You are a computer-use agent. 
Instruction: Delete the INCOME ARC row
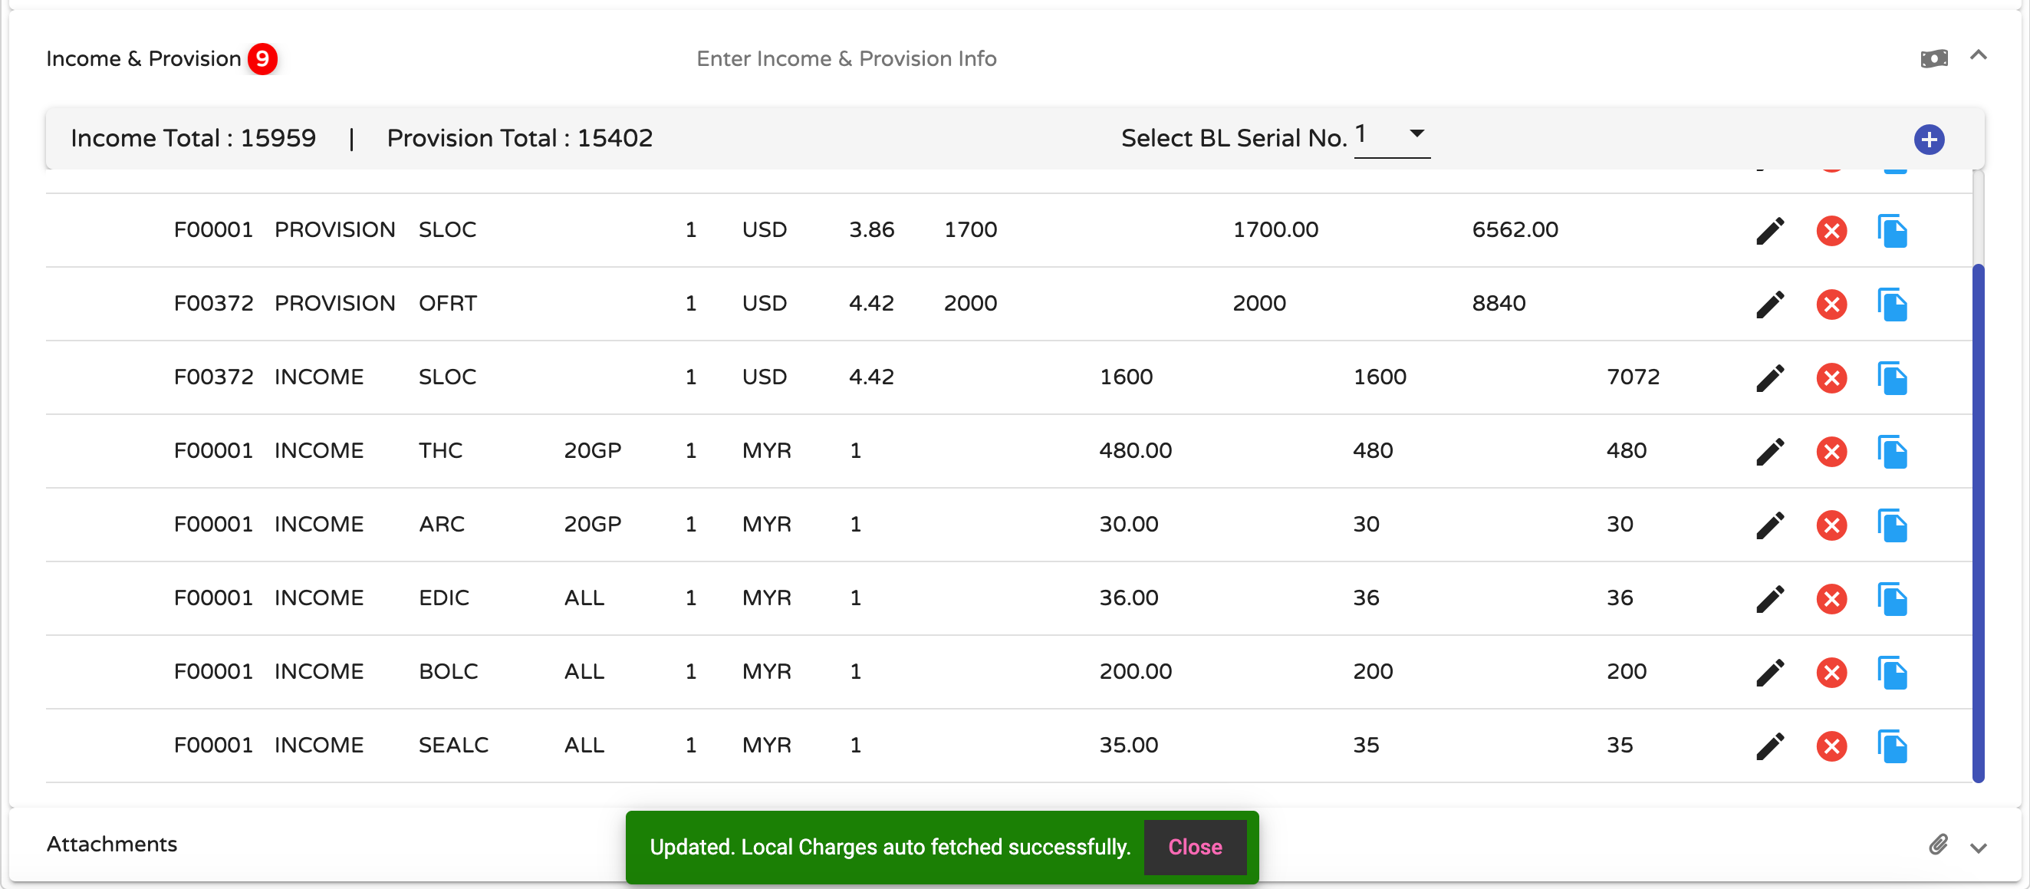pos(1831,525)
